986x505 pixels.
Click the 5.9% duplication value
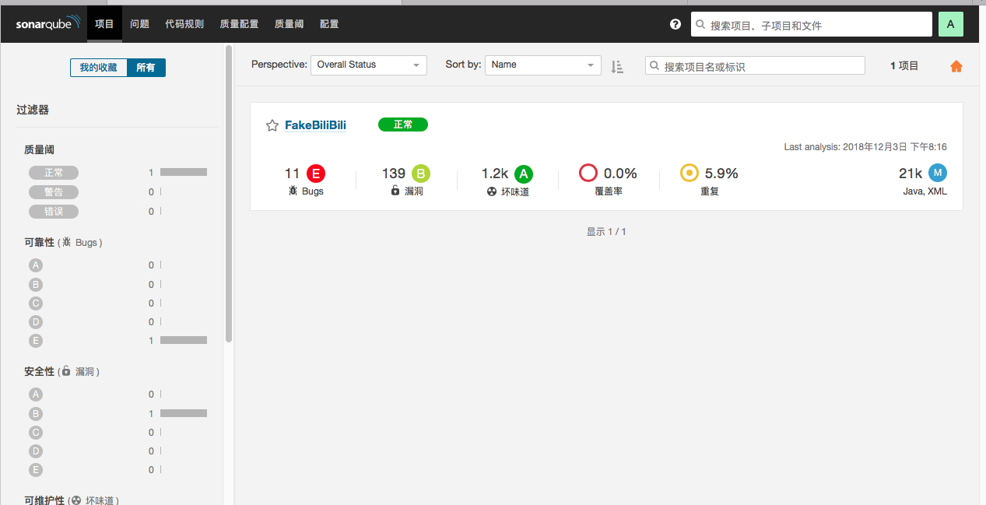point(721,174)
